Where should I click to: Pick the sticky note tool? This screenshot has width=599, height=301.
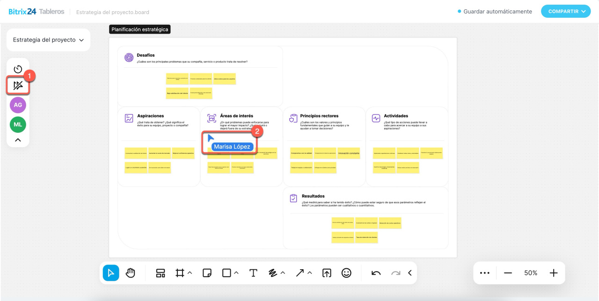point(207,273)
